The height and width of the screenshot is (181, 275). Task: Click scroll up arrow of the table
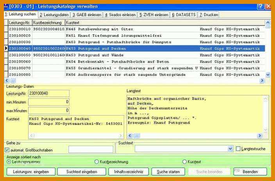[x=268, y=22]
